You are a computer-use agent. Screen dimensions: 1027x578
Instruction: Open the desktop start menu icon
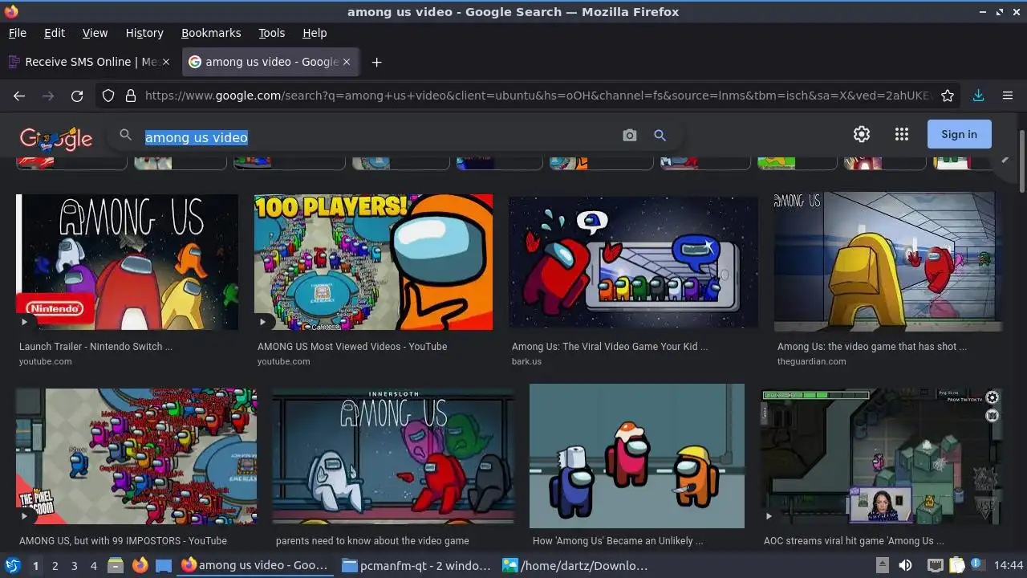(x=12, y=565)
